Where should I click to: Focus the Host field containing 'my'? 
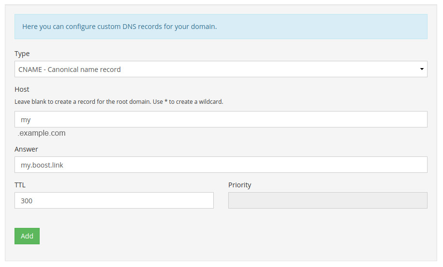221,119
